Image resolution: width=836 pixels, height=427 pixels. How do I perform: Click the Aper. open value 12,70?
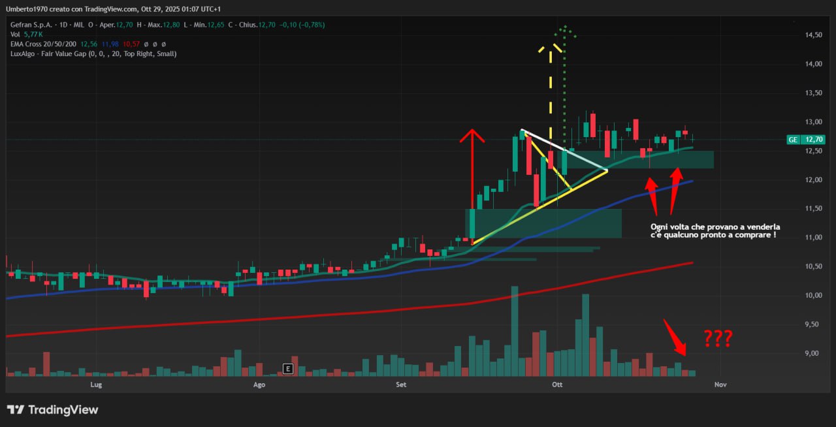[x=124, y=25]
